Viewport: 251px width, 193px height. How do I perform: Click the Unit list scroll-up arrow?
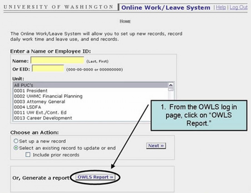click(x=171, y=85)
